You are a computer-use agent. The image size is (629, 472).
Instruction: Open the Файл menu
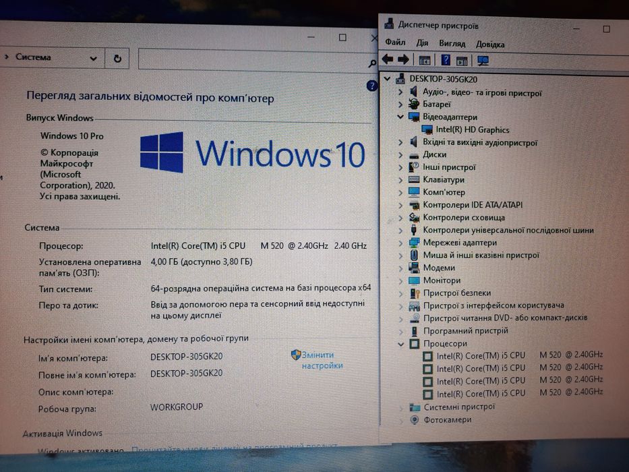[x=395, y=42]
